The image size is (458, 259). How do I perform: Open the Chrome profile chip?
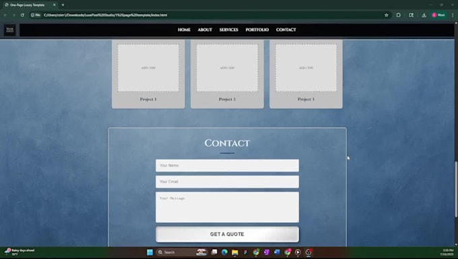[x=438, y=15]
